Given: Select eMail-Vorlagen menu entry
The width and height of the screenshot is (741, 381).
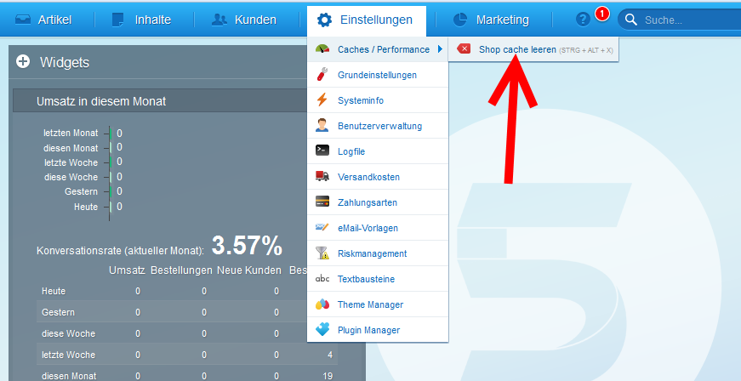Looking at the screenshot, I should [368, 228].
